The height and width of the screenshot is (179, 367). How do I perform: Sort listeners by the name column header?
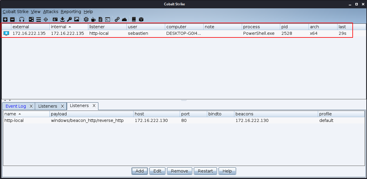click(x=10, y=114)
